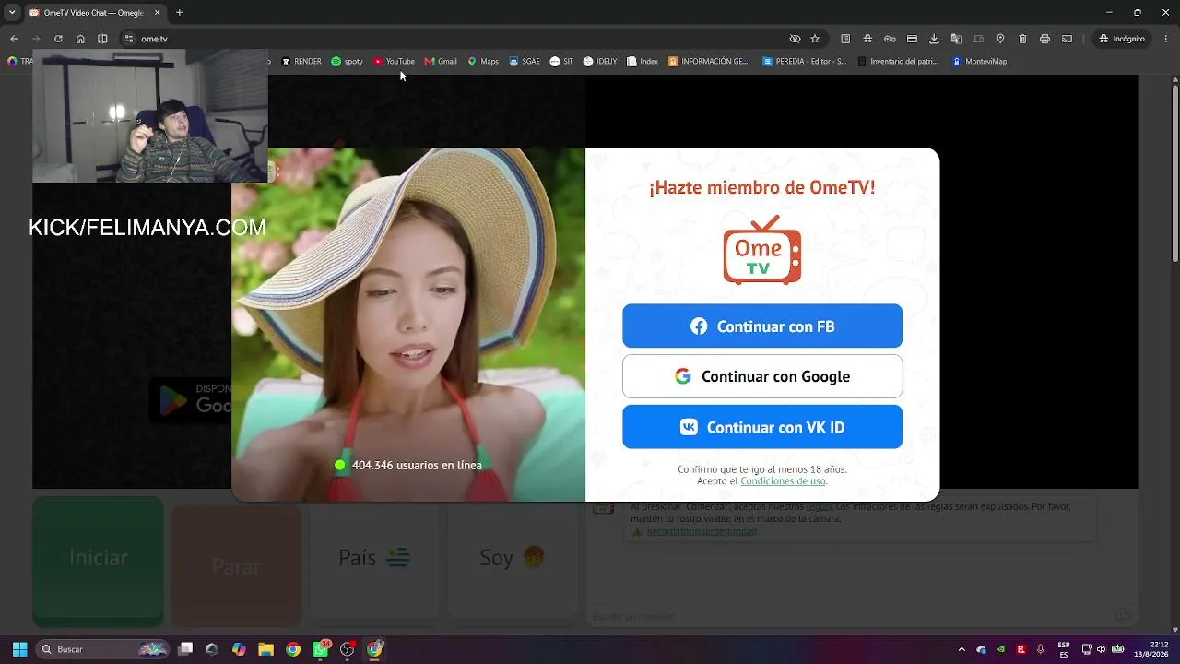Open File Explorer from the taskbar
1180x664 pixels.
265,649
